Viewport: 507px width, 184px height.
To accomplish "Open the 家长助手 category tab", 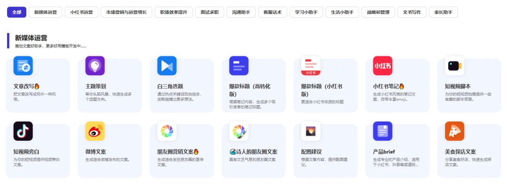I will [444, 12].
